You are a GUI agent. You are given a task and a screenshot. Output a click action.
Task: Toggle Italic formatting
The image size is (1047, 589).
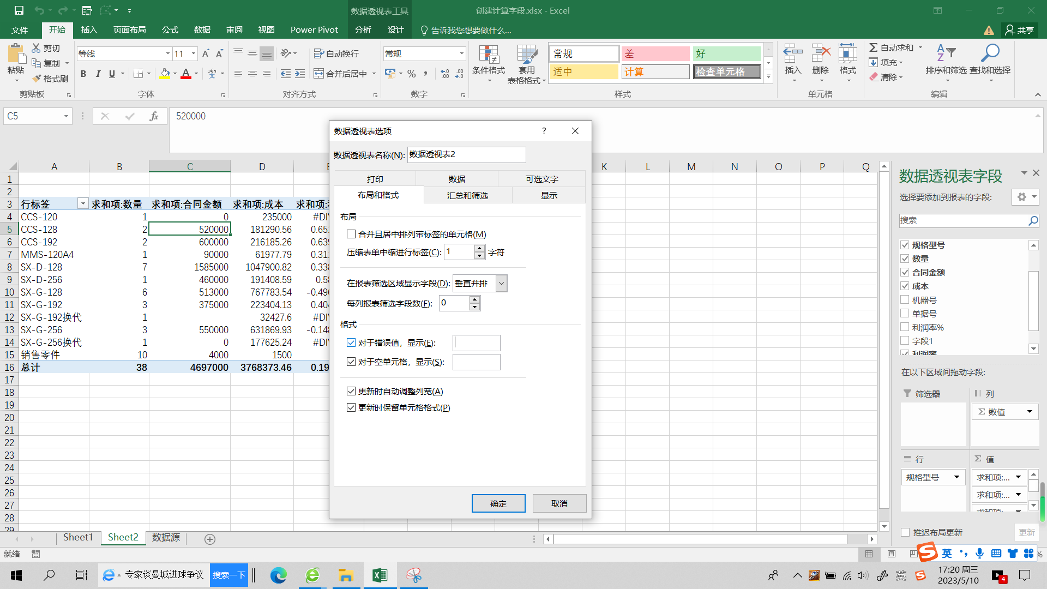98,74
